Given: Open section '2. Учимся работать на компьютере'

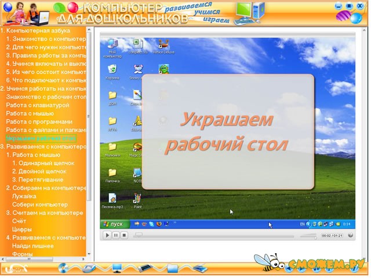Looking at the screenshot, I should tap(43, 89).
